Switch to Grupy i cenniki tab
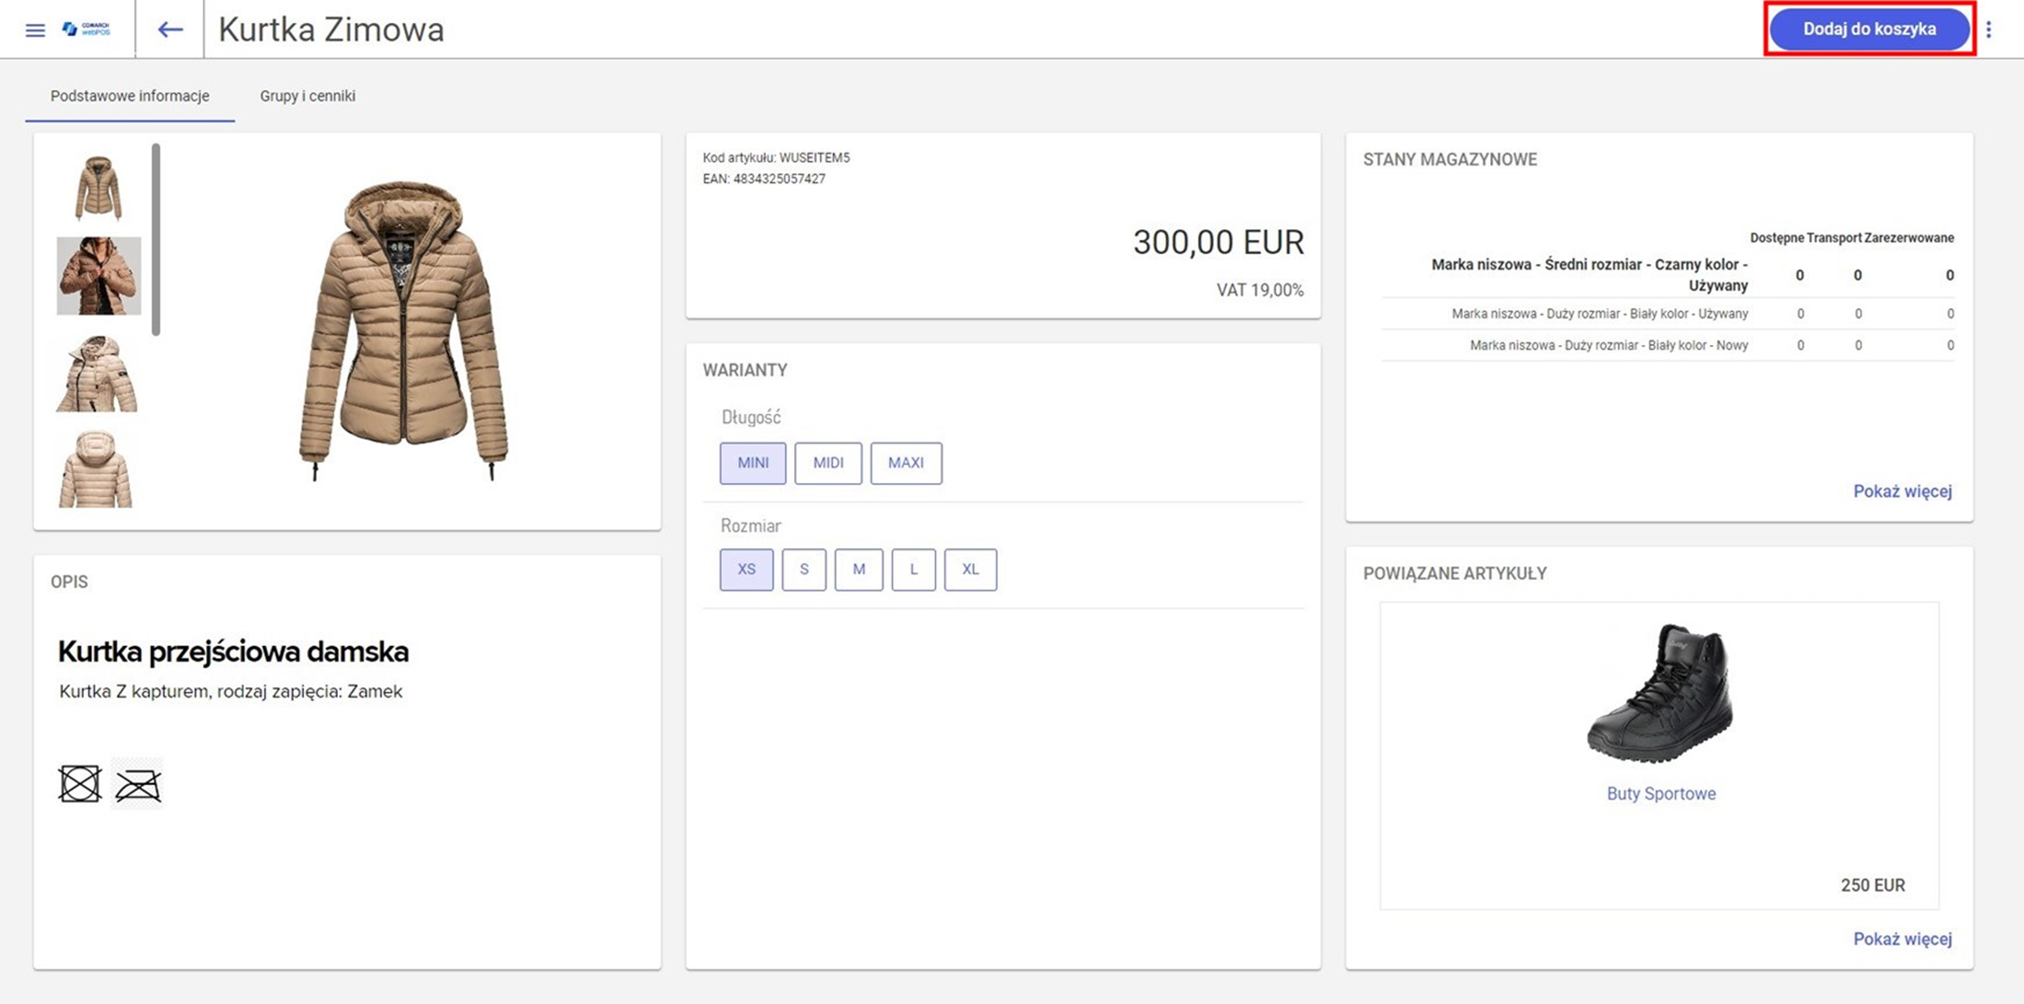Viewport: 2024px width, 1004px height. [x=307, y=96]
